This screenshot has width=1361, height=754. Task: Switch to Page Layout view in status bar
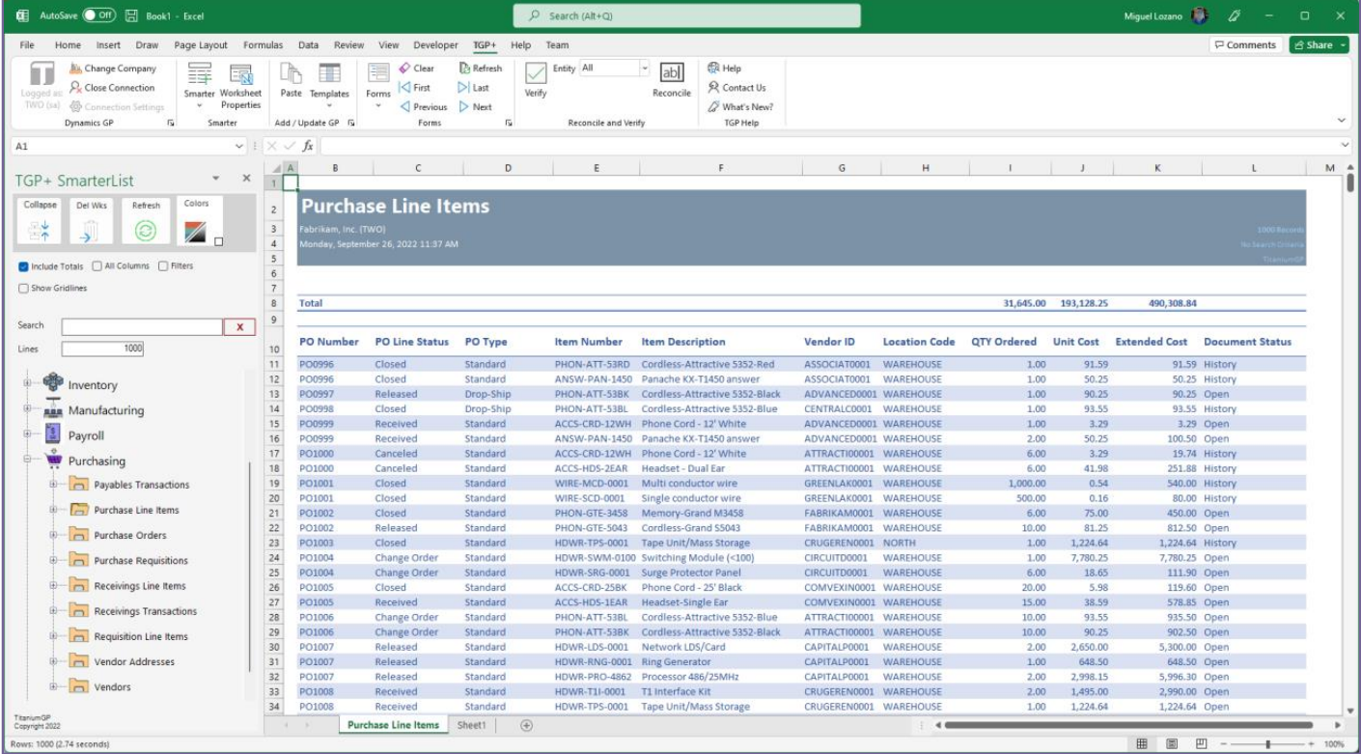coord(1172,744)
